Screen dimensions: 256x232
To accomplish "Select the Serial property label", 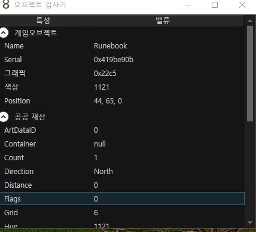I will (13, 60).
